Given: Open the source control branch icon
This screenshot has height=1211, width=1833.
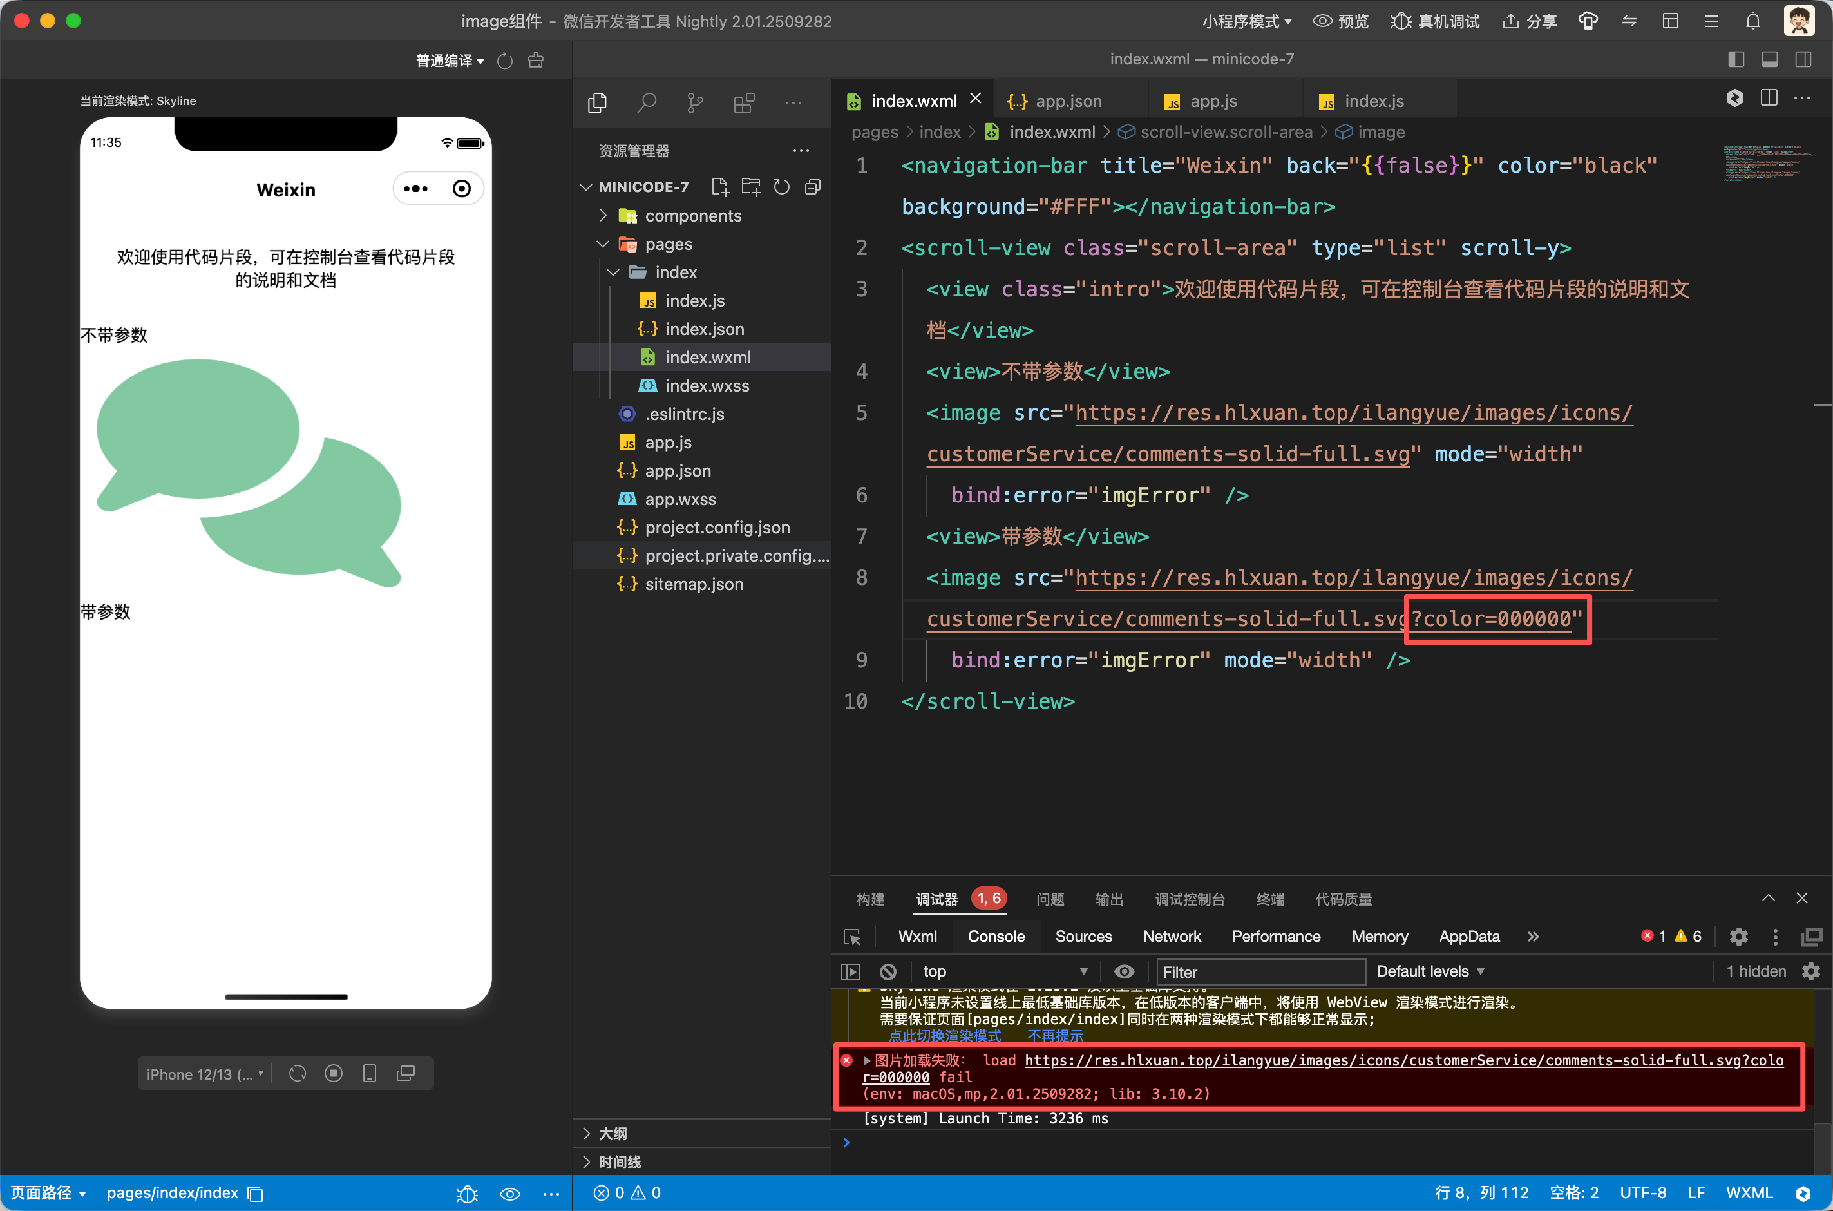Looking at the screenshot, I should coord(695,102).
